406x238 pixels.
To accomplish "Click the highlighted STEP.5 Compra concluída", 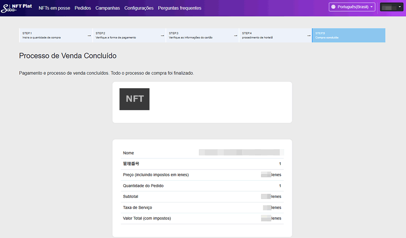I will pyautogui.click(x=348, y=35).
